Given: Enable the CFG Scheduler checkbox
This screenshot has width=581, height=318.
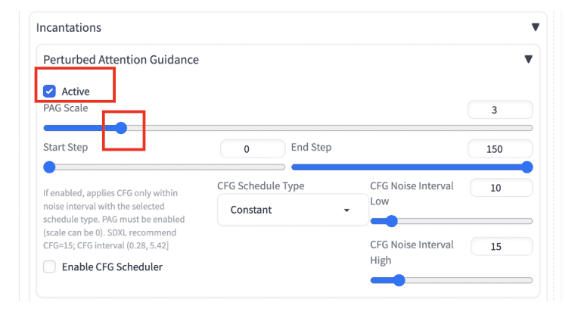Looking at the screenshot, I should pyautogui.click(x=49, y=267).
